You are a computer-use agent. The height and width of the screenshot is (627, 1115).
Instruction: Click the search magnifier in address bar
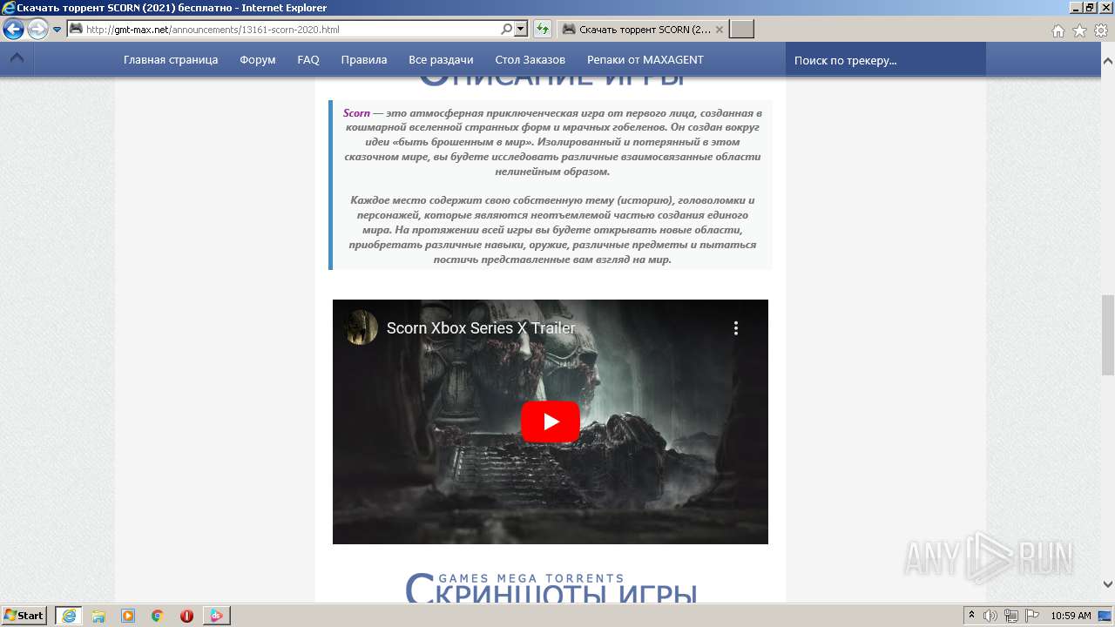(x=507, y=29)
